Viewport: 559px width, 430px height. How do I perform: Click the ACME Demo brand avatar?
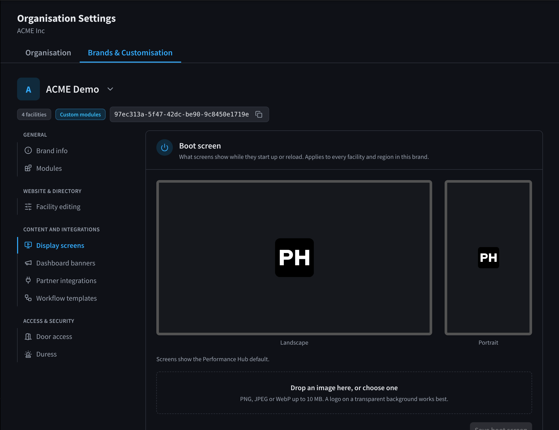28,89
